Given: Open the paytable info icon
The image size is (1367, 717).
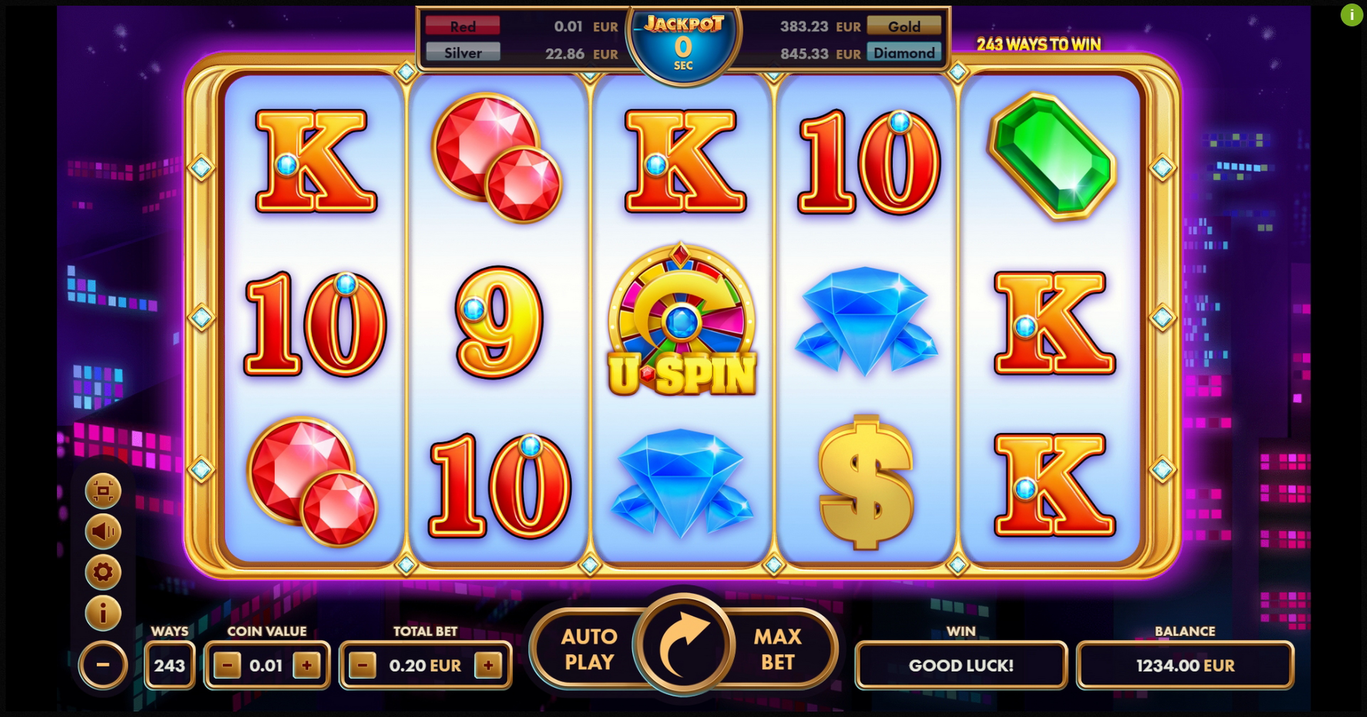Looking at the screenshot, I should coord(103,613).
